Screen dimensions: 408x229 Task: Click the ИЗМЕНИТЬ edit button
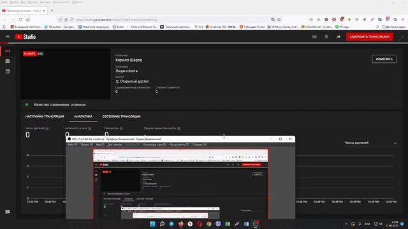pyautogui.click(x=384, y=59)
